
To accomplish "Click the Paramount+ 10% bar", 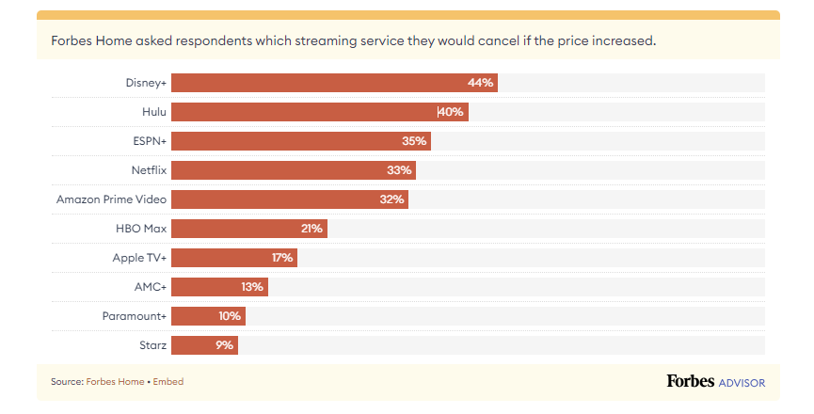I will (208, 316).
